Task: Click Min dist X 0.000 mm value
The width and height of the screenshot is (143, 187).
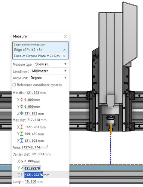Action: [29, 100]
